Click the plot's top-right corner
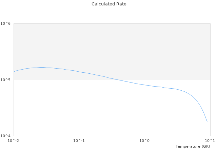This screenshot has height=163, width=217. (210, 23)
